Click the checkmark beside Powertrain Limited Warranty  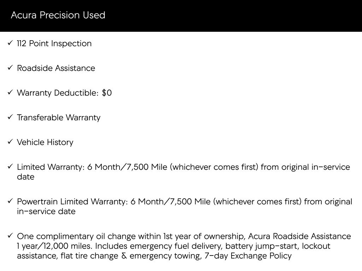click(10, 201)
